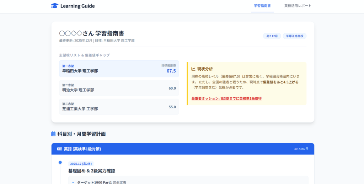Click the 67.5 target deviation value
Image resolution: width=364 pixels, height=184 pixels.
pyautogui.click(x=171, y=71)
